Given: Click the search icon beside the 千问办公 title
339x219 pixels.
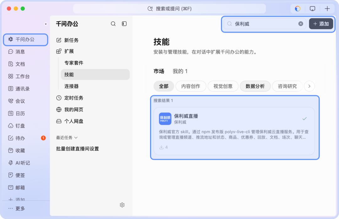Looking at the screenshot, I should (113, 24).
